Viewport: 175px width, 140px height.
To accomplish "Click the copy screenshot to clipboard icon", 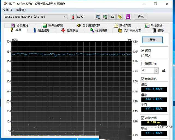I will click(x=105, y=17).
